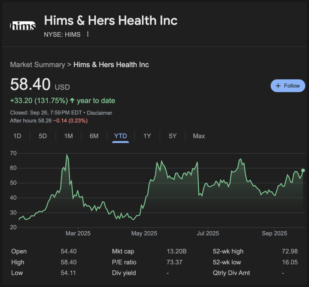309x287 pixels.
Task: Click the 52-wk low label
Action: coord(227,262)
